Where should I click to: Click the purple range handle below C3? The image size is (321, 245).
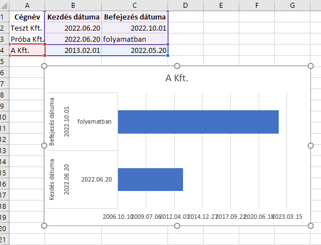pyautogui.click(x=167, y=44)
